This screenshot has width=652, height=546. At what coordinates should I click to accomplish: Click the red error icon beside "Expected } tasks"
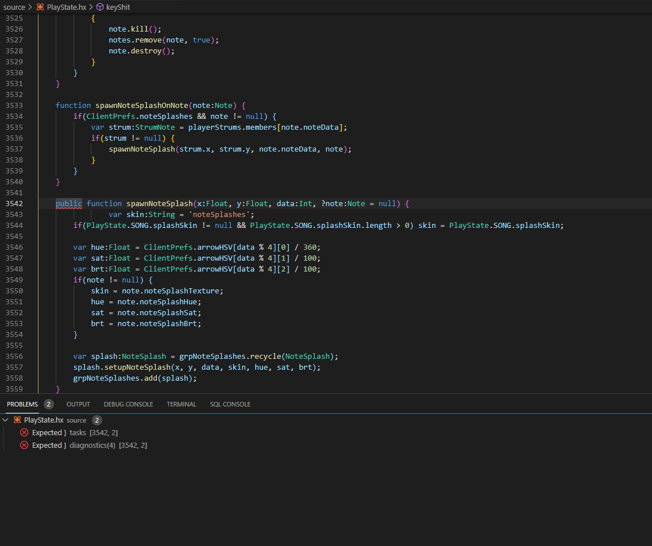click(24, 432)
